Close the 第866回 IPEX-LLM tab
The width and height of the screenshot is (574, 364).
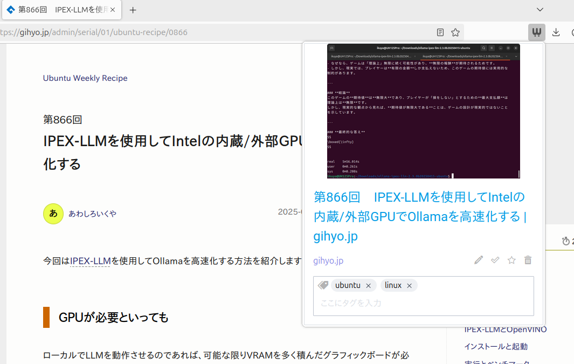click(113, 10)
